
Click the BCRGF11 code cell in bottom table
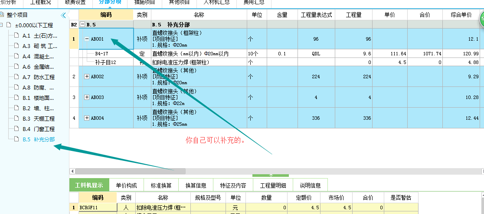(98, 208)
